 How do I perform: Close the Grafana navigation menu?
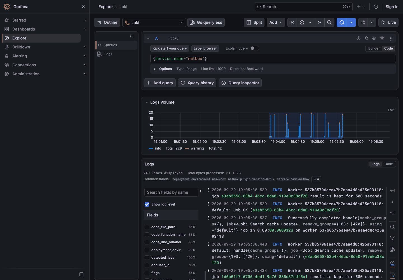pyautogui.click(x=83, y=7)
